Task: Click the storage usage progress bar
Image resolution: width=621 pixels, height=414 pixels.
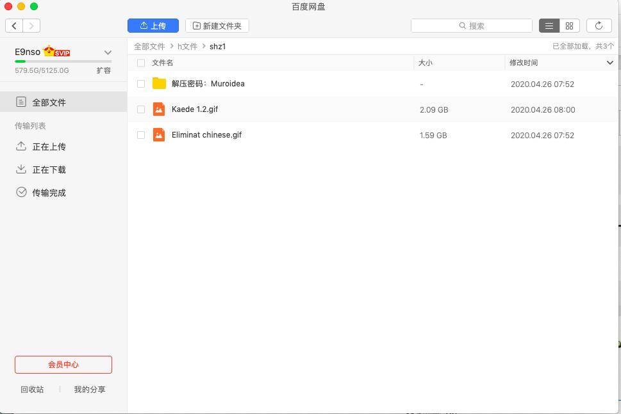Action: (x=63, y=61)
